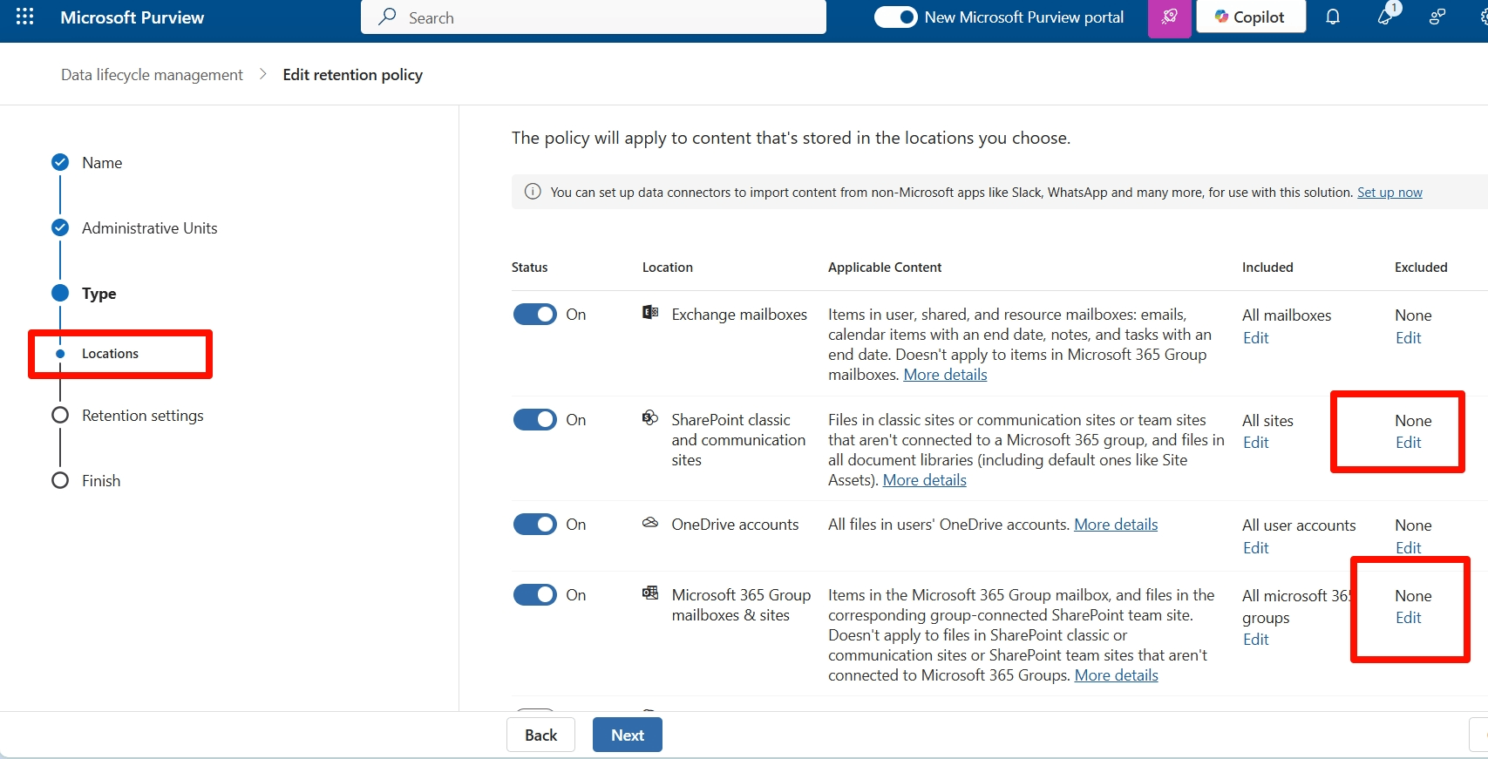Open the Set up now link
The width and height of the screenshot is (1488, 759).
[1389, 192]
